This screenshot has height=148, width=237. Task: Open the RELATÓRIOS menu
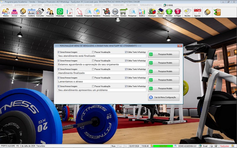(x=132, y=5)
